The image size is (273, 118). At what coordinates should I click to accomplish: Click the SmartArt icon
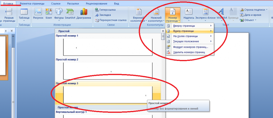(70, 14)
